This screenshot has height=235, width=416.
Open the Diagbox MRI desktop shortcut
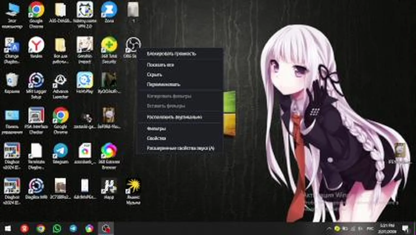[36, 189]
